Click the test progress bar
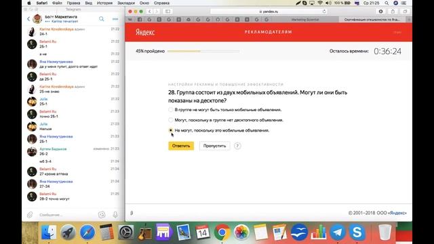 (203, 52)
